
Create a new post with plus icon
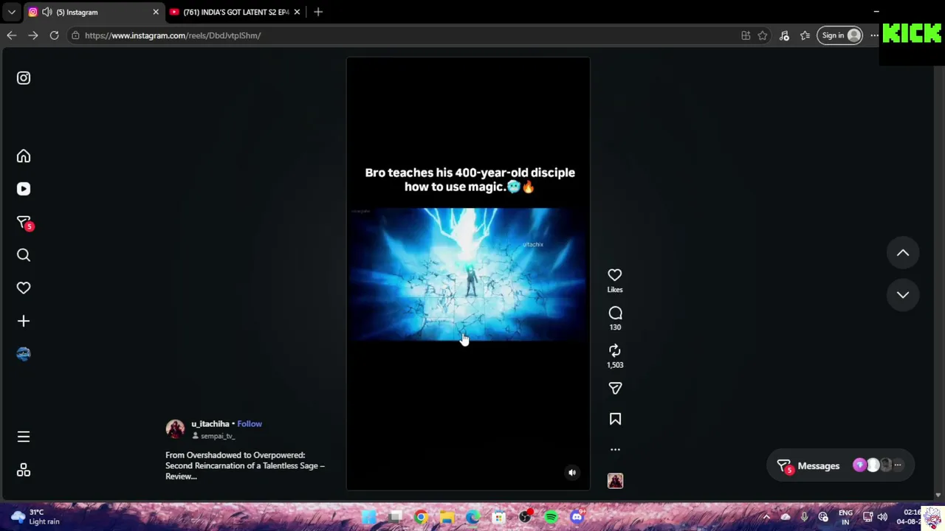(24, 321)
